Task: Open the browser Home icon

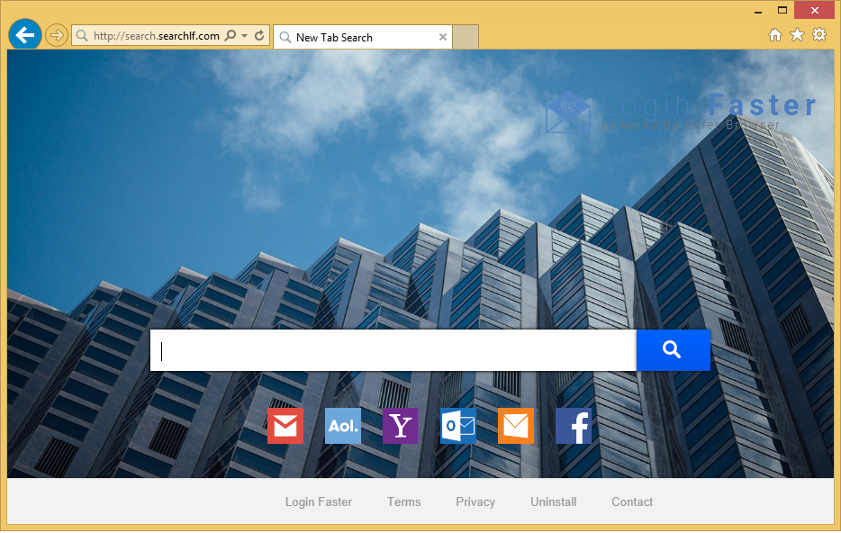Action: (774, 35)
